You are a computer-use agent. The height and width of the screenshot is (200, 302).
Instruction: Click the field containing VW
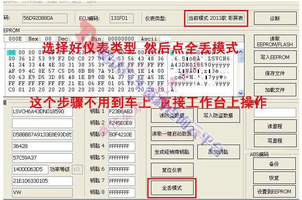pos(42,193)
